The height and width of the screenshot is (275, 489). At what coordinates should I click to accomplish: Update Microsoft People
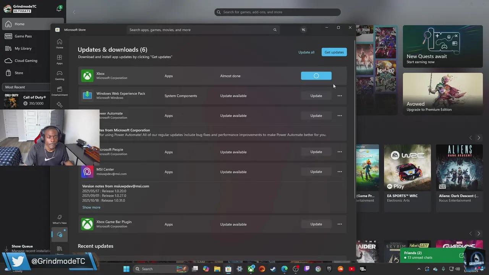(316, 152)
